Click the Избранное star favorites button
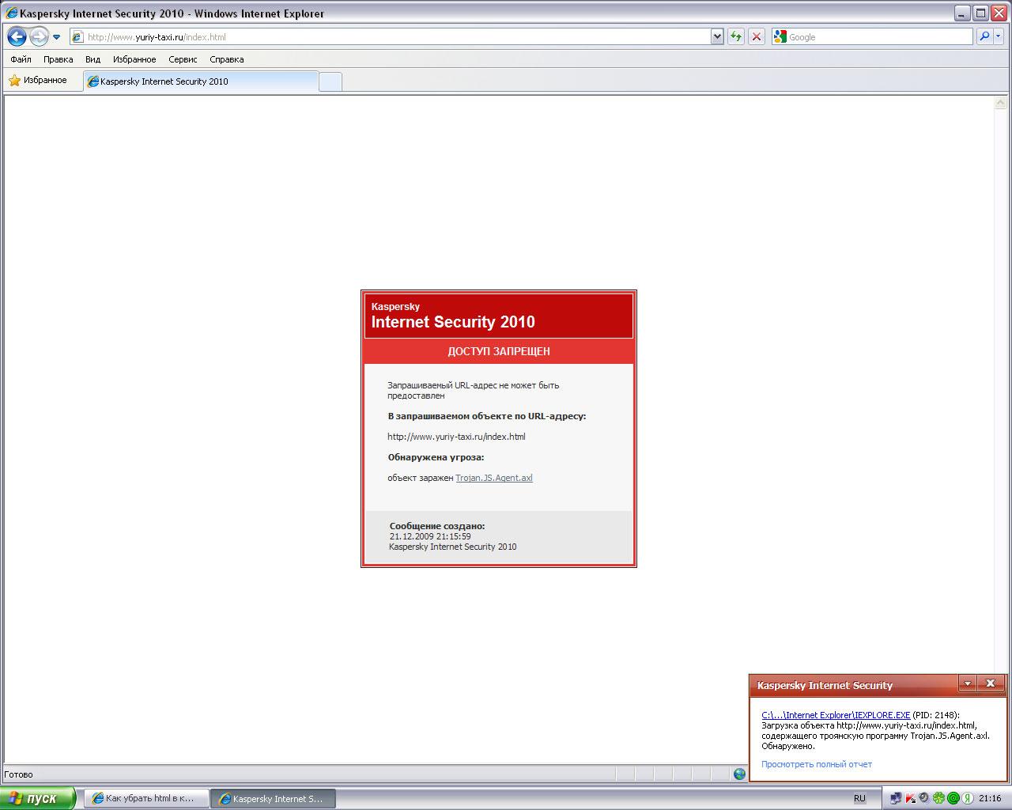This screenshot has width=1012, height=810. coord(38,80)
